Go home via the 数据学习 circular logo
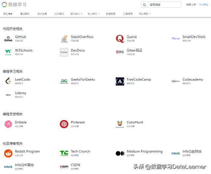 tap(4, 4)
